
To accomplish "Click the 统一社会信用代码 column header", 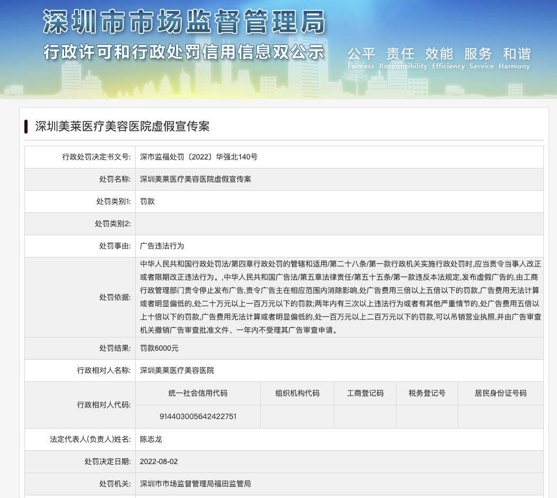I will 198,393.
